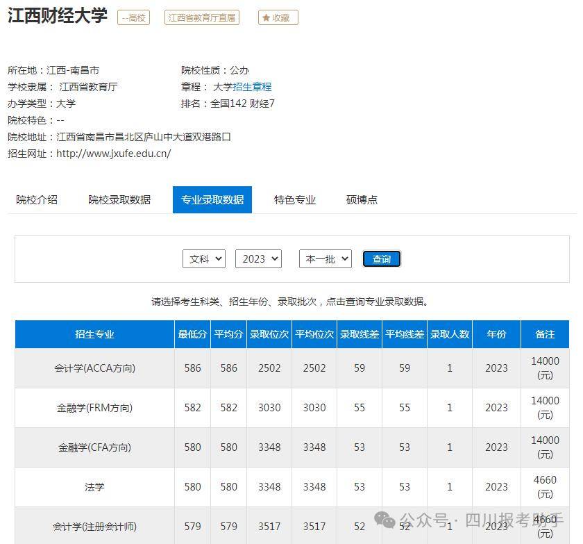The image size is (583, 544).
Task: Click the 备注 column header
Action: pyautogui.click(x=545, y=334)
